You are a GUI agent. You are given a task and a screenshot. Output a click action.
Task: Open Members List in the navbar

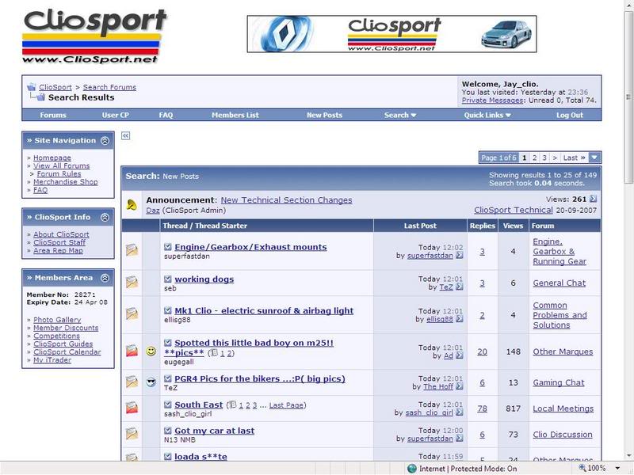tap(235, 115)
